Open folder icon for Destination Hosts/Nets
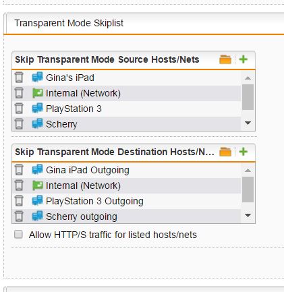This screenshot has height=292, width=284. coord(225,152)
